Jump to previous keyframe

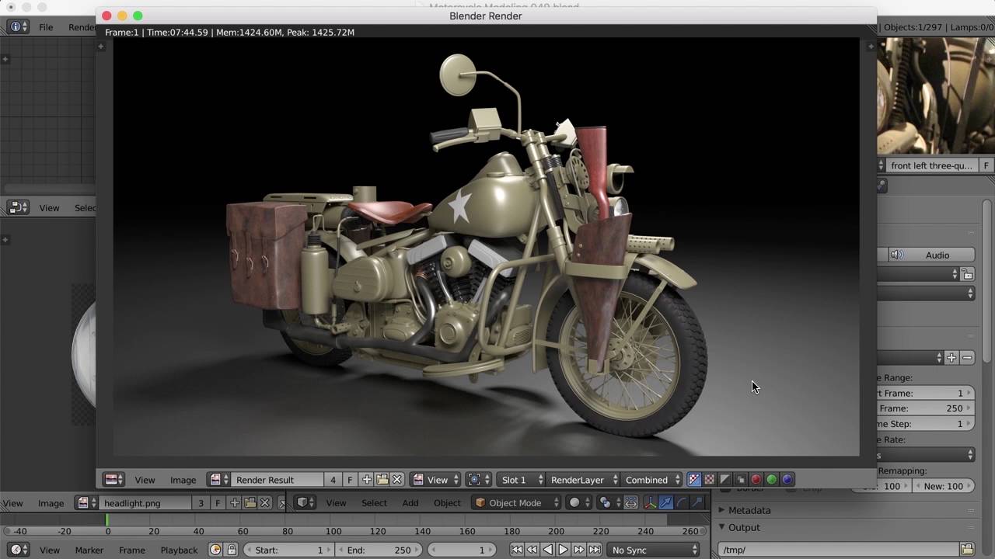(532, 550)
